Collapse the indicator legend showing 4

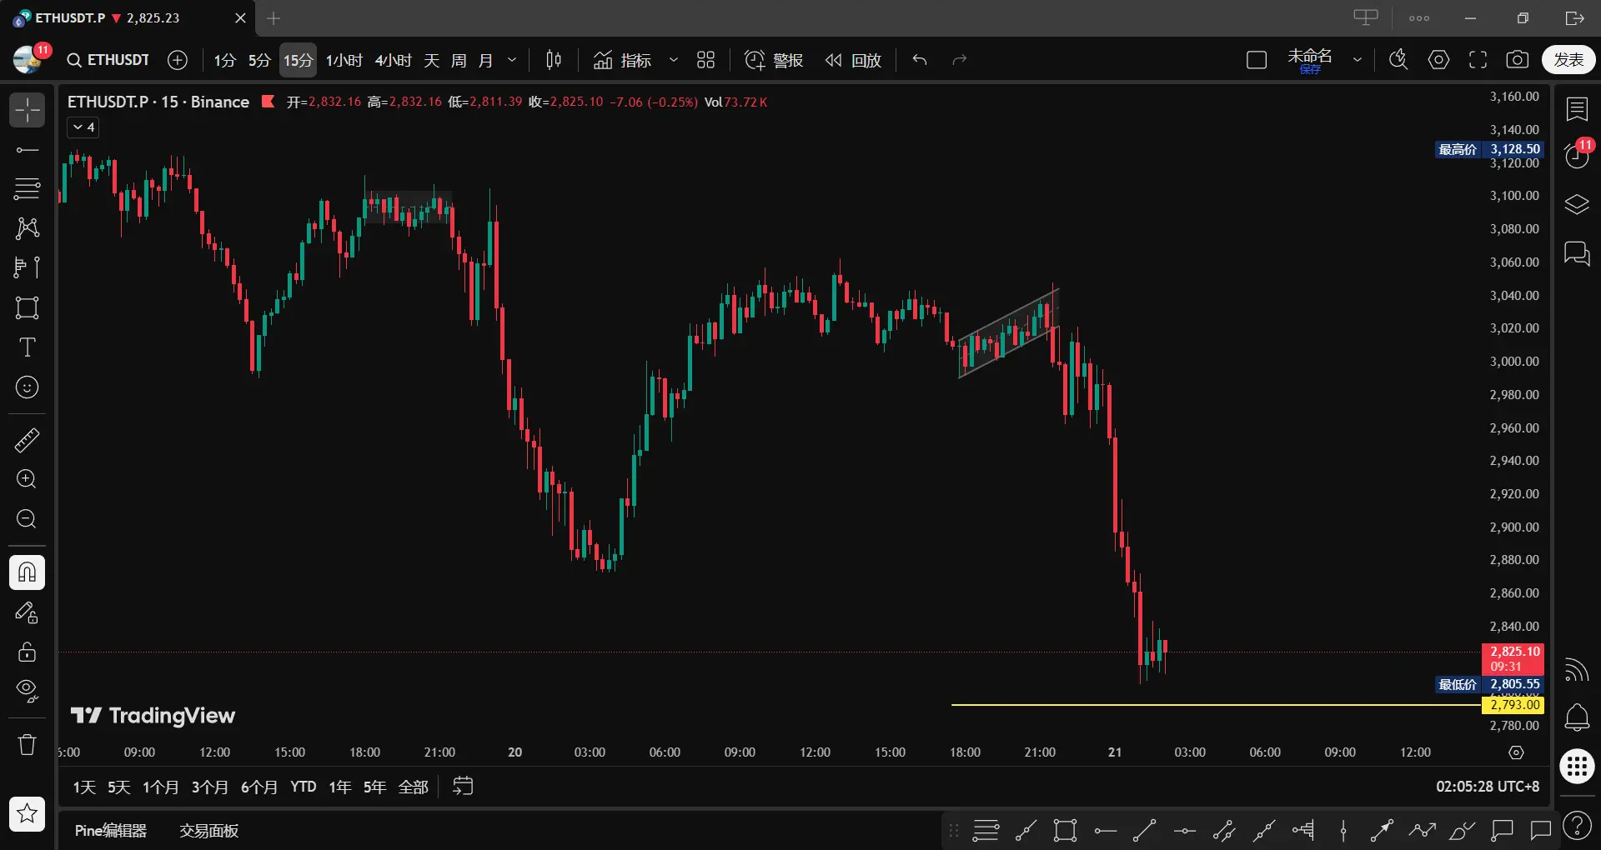pyautogui.click(x=83, y=127)
